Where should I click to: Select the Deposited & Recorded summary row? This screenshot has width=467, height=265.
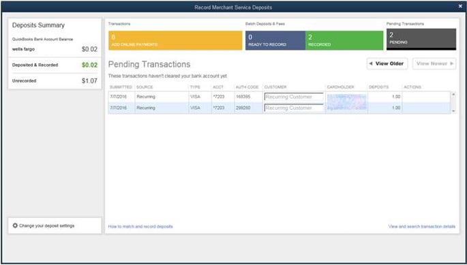pos(55,65)
